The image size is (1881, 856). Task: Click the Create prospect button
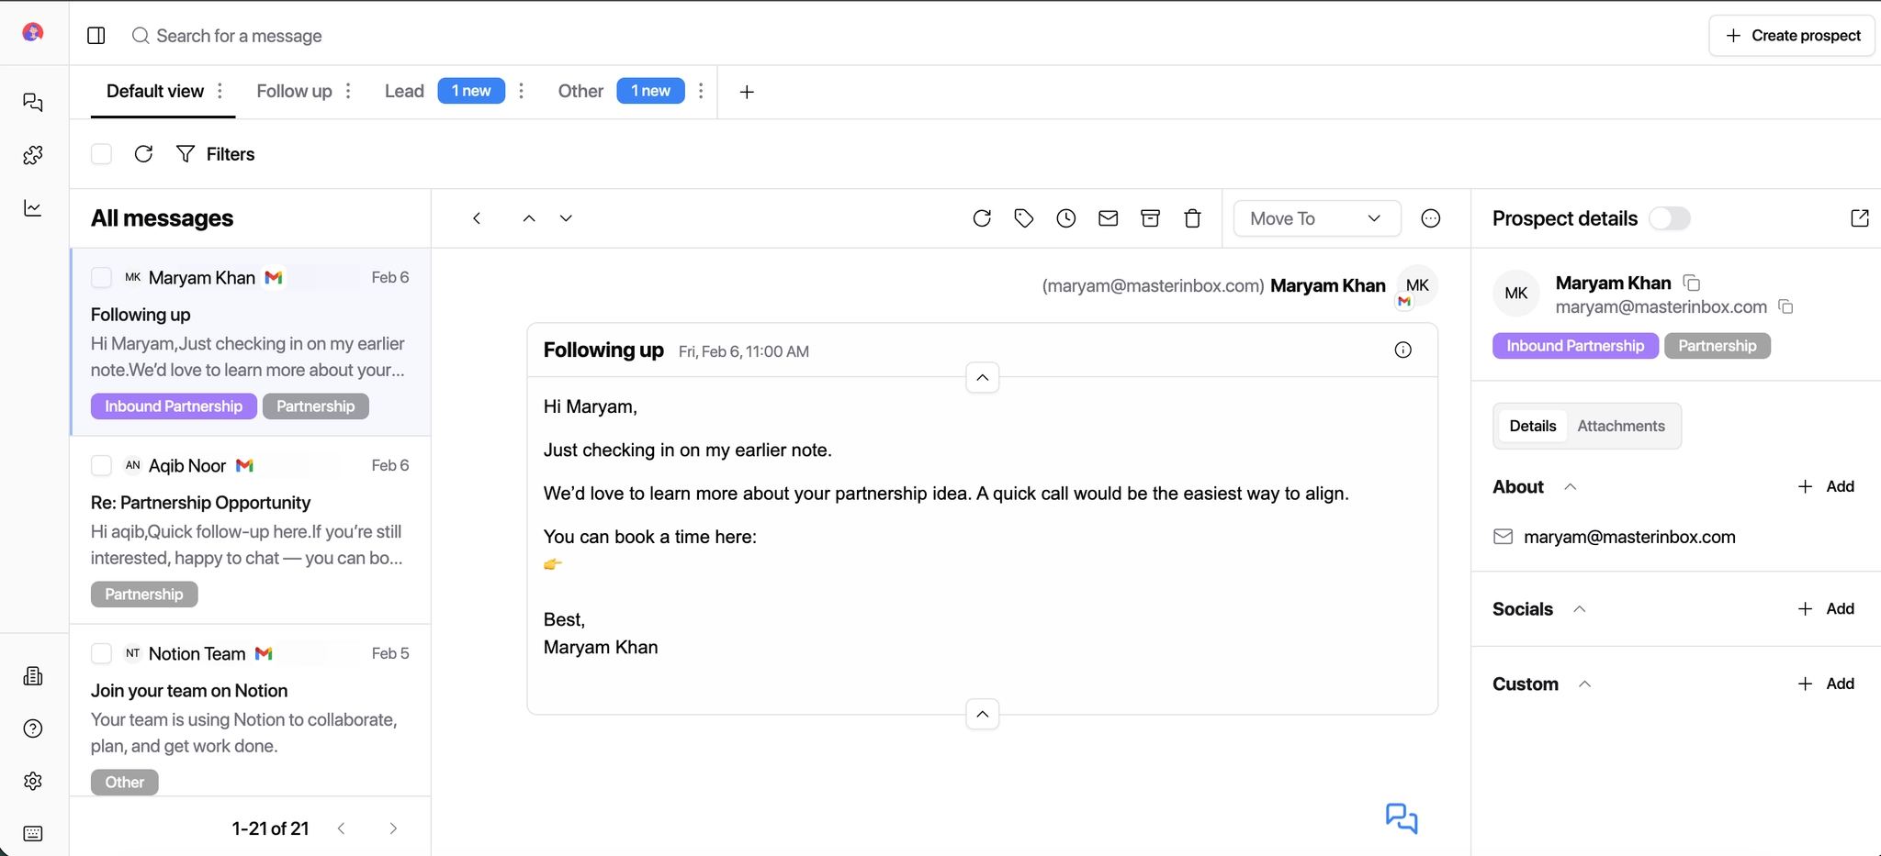(1791, 35)
